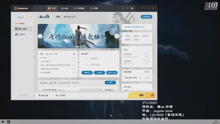Screen dimensions: 220x124
Task: Open hamburger menu beside 启动
Action: (x=152, y=95)
